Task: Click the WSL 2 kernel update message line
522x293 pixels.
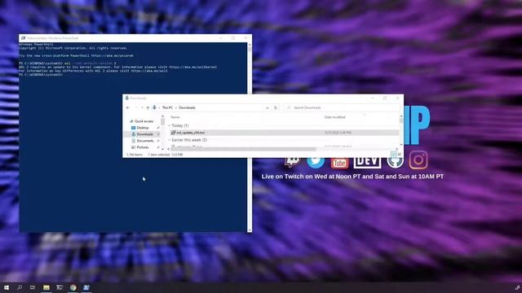Action: (117, 67)
